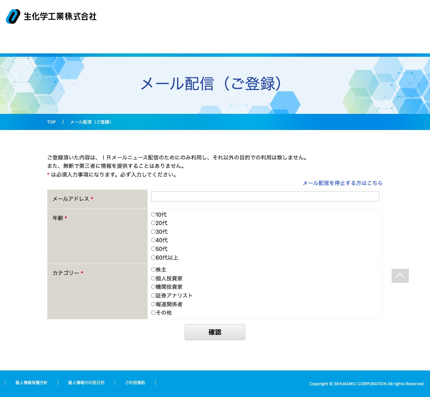Click the メールアドレス field label
The height and width of the screenshot is (397, 430).
click(71, 199)
